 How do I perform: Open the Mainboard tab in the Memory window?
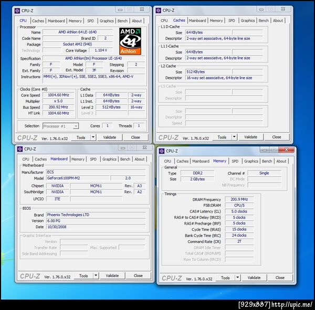[x=201, y=161]
